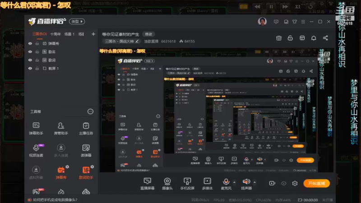
Task: Open 类型 mode dropdown beside logo
Action: click(x=77, y=21)
